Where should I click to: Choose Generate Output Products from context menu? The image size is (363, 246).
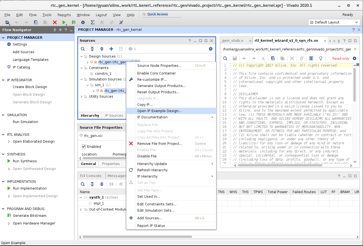pos(161,86)
